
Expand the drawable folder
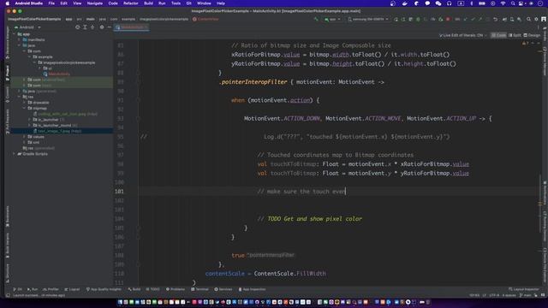tap(25, 103)
